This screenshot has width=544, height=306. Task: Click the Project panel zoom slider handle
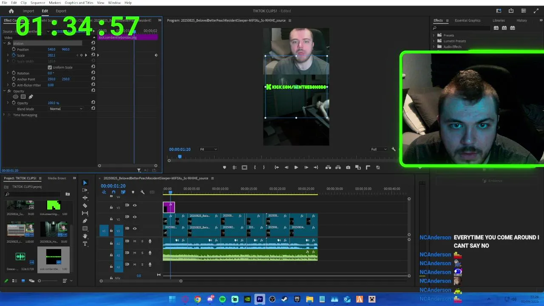click(39, 281)
